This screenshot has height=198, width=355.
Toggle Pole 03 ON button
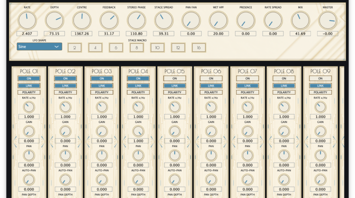[102, 78]
